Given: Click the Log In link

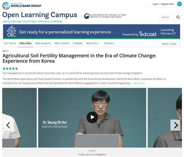Looking at the screenshot, I should point(155,4).
